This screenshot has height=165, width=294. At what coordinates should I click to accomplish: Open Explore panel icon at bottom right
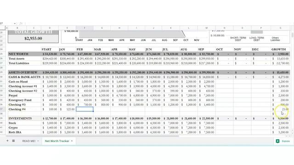pos(277,141)
